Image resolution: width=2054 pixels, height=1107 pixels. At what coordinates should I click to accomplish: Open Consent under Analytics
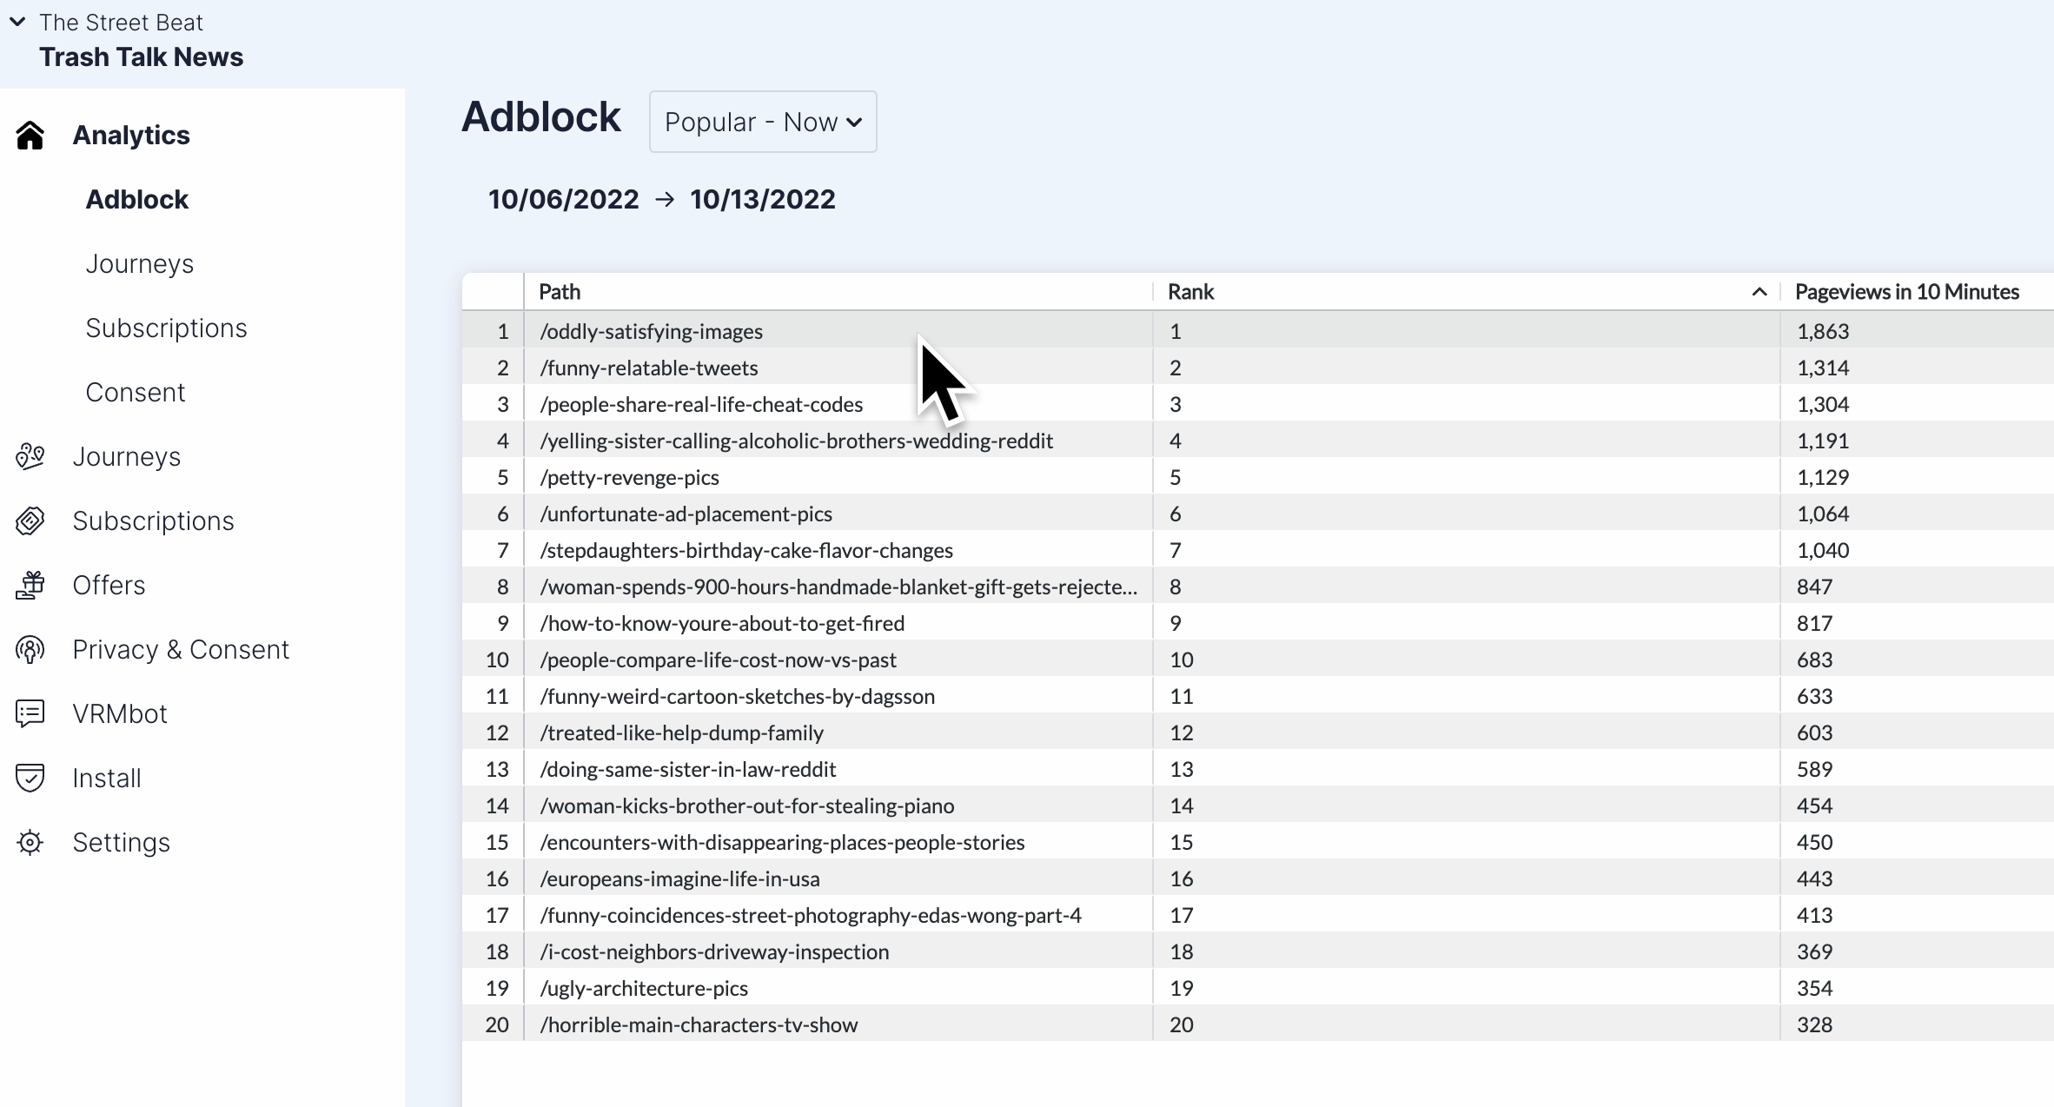[x=136, y=393]
